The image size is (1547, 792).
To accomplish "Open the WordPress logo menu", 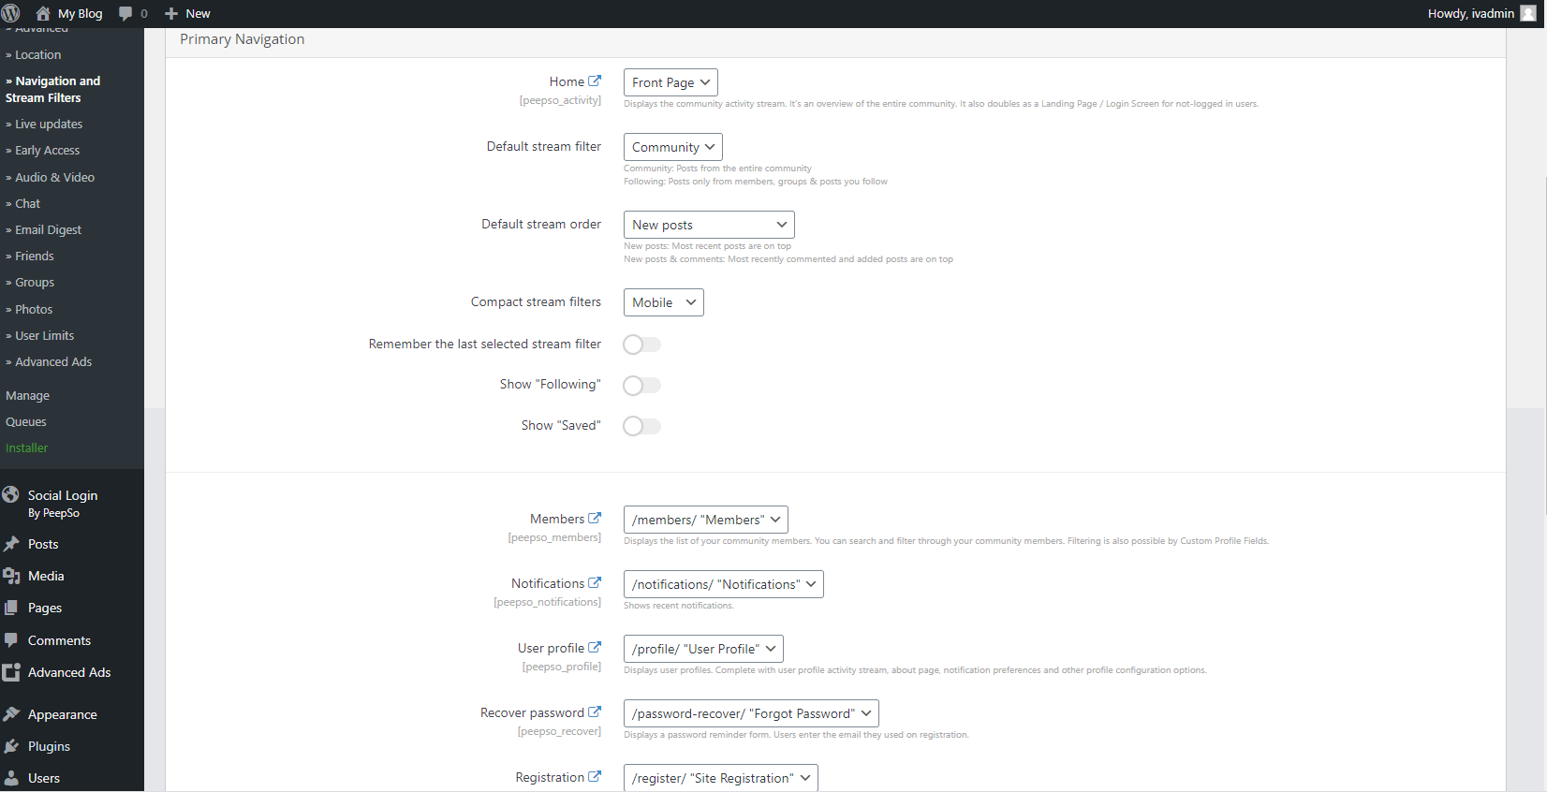I will click(x=11, y=13).
